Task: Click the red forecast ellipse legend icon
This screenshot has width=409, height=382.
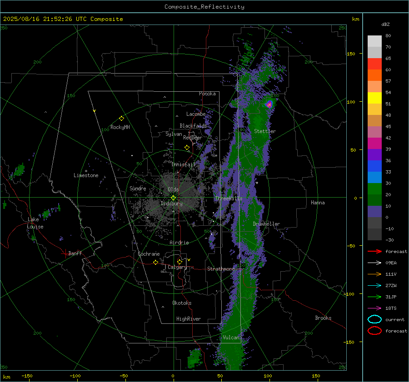Action: (374, 331)
